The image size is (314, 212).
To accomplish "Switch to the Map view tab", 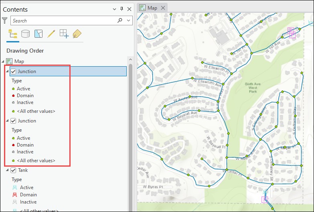I will pyautogui.click(x=152, y=8).
